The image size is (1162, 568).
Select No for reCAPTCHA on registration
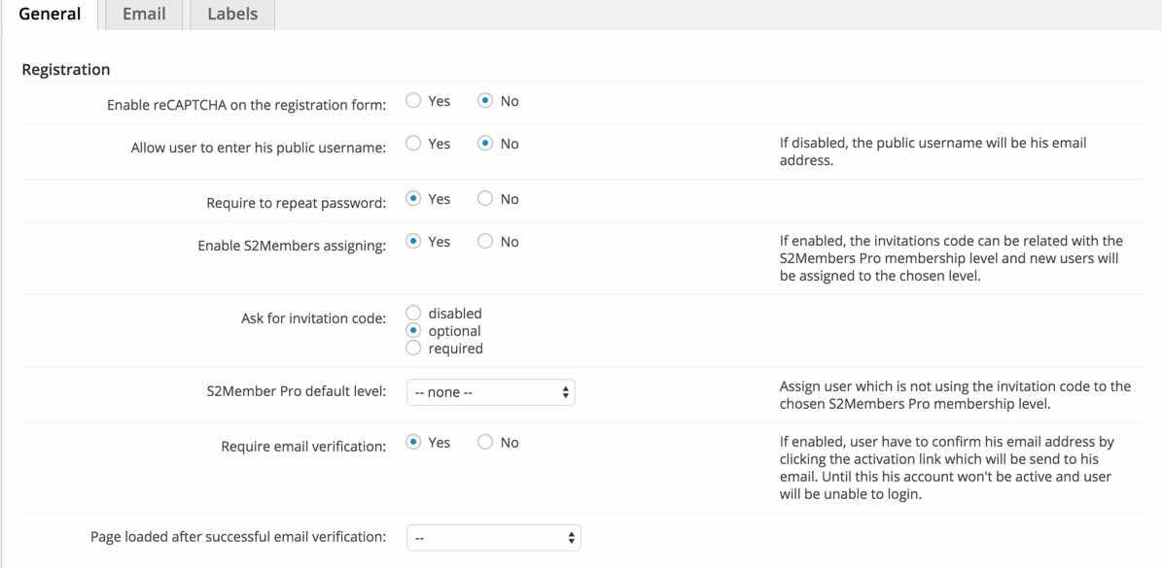(486, 100)
